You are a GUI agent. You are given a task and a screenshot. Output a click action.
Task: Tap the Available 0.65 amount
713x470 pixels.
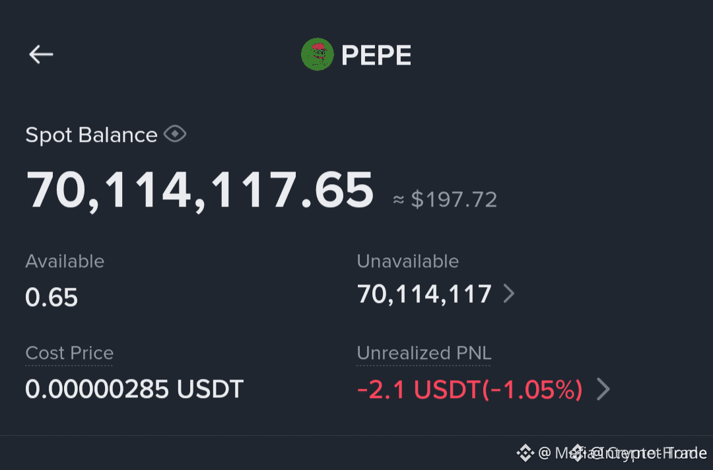click(51, 297)
